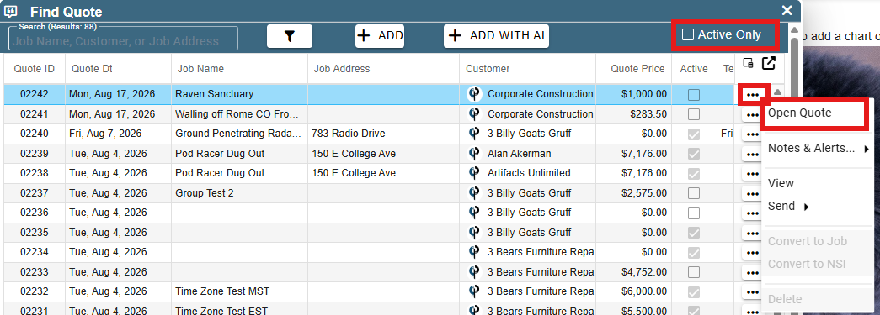This screenshot has height=315, width=880.
Task: Close the Find Quote dialog
Action: (x=787, y=11)
